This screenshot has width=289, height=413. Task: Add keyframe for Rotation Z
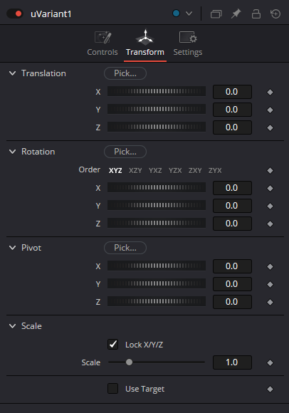[270, 224]
